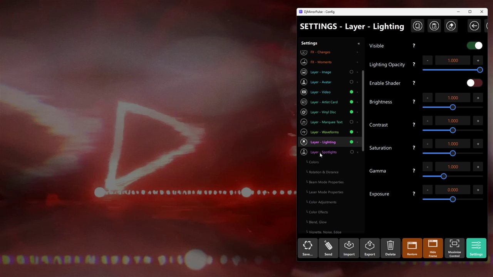The height and width of the screenshot is (277, 493).
Task: Show help for Visible question mark
Action: point(414,46)
